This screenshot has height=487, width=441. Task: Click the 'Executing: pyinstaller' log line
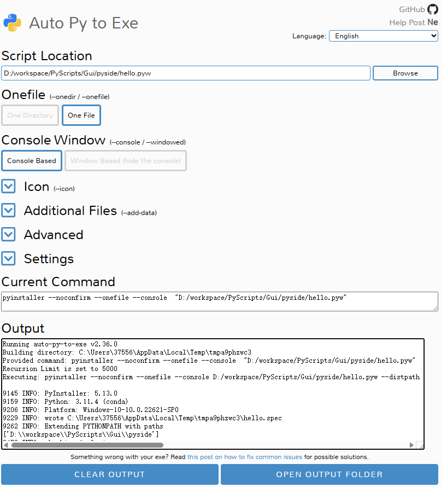211,377
